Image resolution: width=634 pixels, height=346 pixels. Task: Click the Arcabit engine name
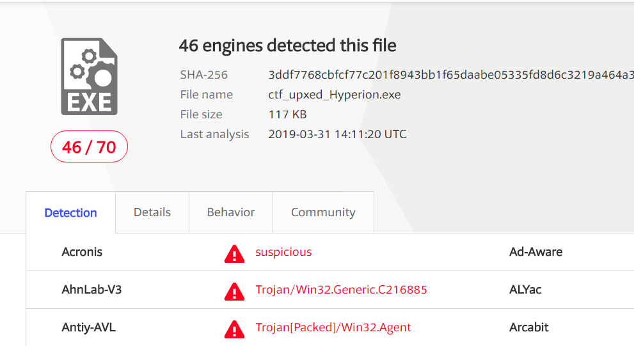click(529, 327)
